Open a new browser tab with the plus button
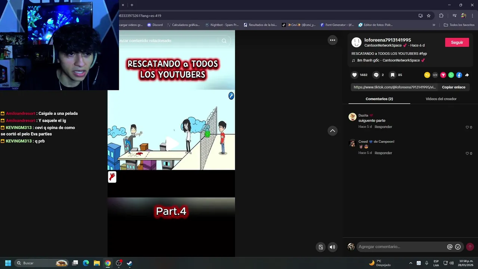This screenshot has width=478, height=269. click(x=132, y=5)
